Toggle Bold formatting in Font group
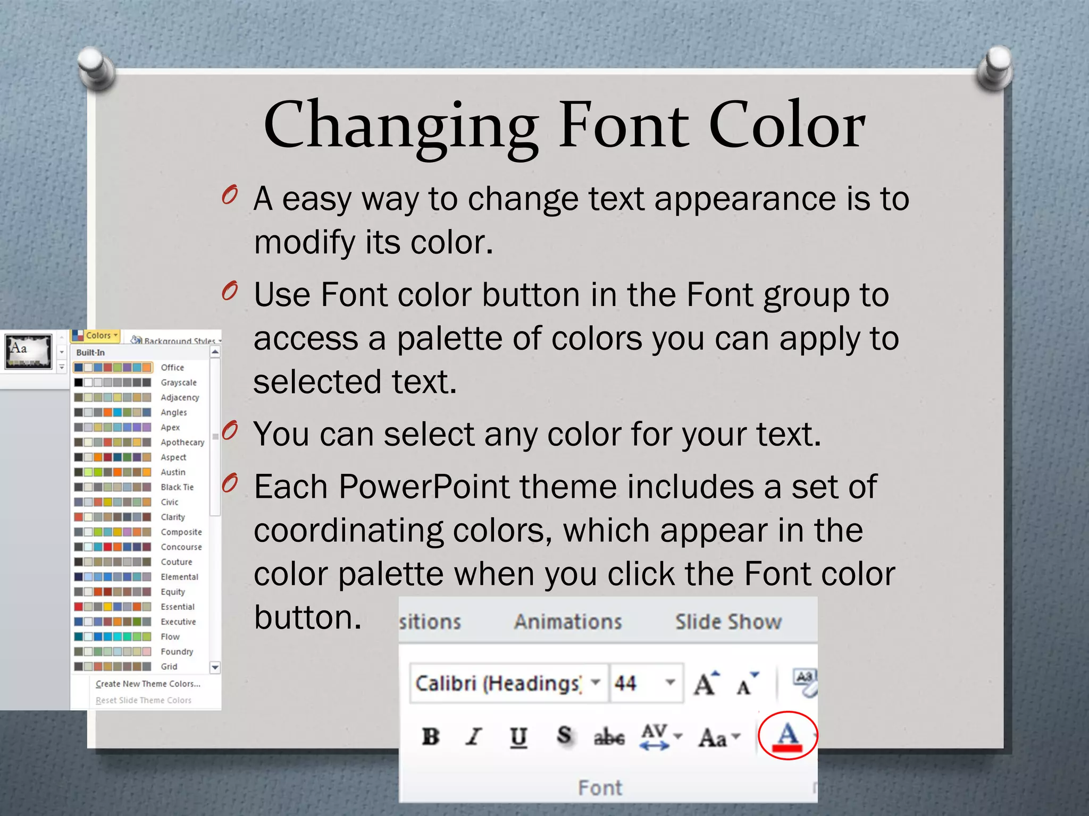This screenshot has width=1089, height=816. pos(430,737)
